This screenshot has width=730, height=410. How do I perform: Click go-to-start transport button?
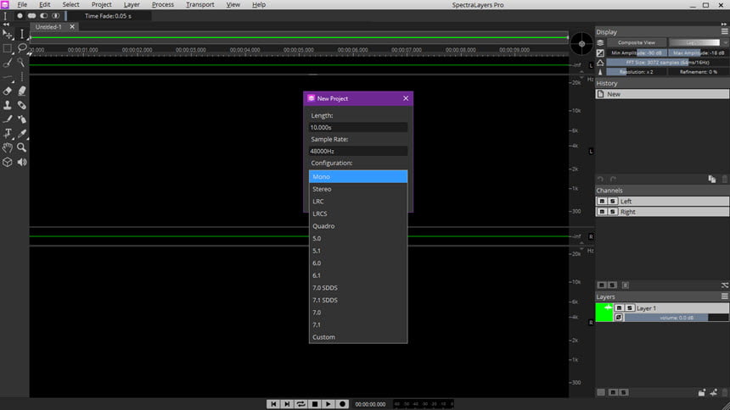coord(273,404)
